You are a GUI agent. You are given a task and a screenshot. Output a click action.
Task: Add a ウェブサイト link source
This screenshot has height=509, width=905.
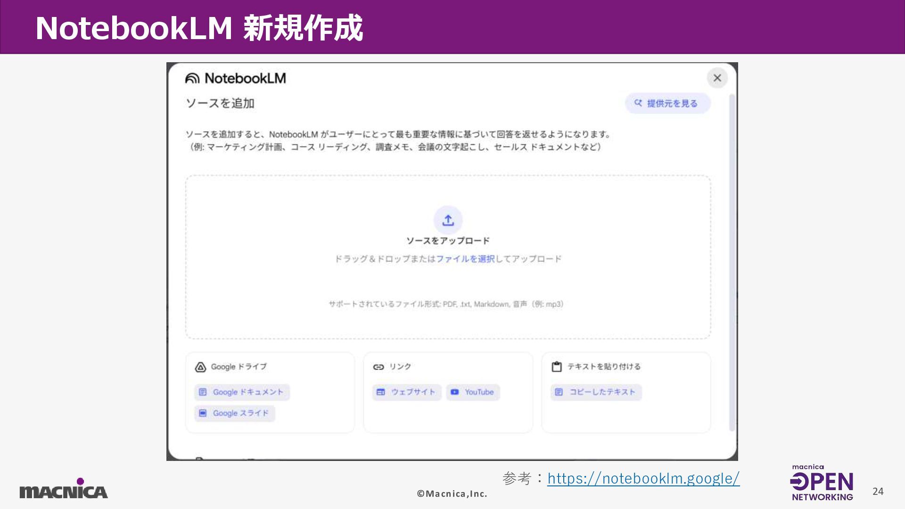(407, 392)
